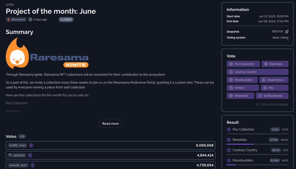Click the B letter icon beside Rareships result

coord(229,140)
